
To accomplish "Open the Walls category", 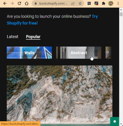I will click(29, 53).
